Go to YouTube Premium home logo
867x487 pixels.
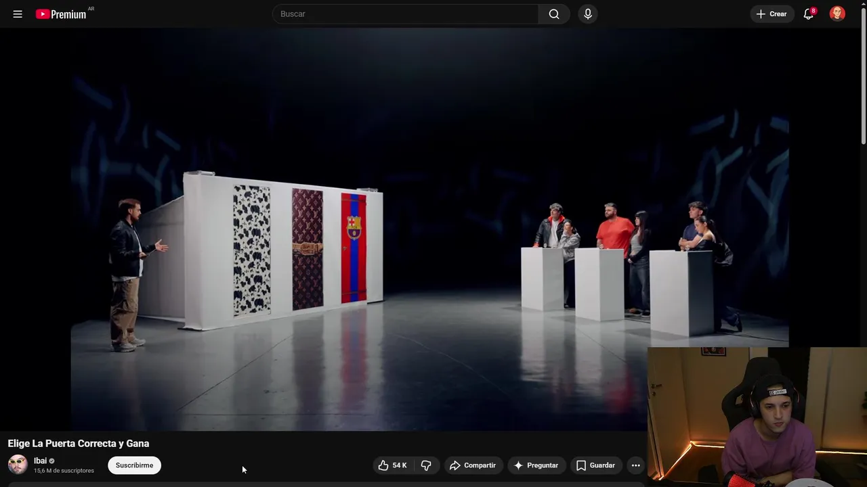tap(61, 14)
